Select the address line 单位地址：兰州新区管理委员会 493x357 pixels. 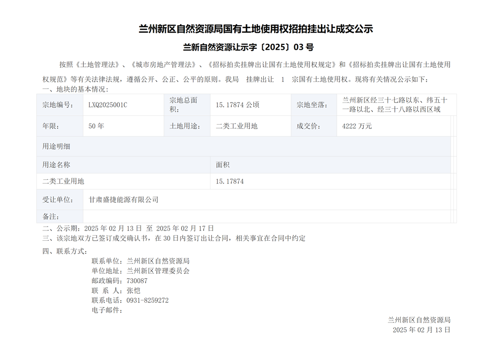[x=141, y=271]
